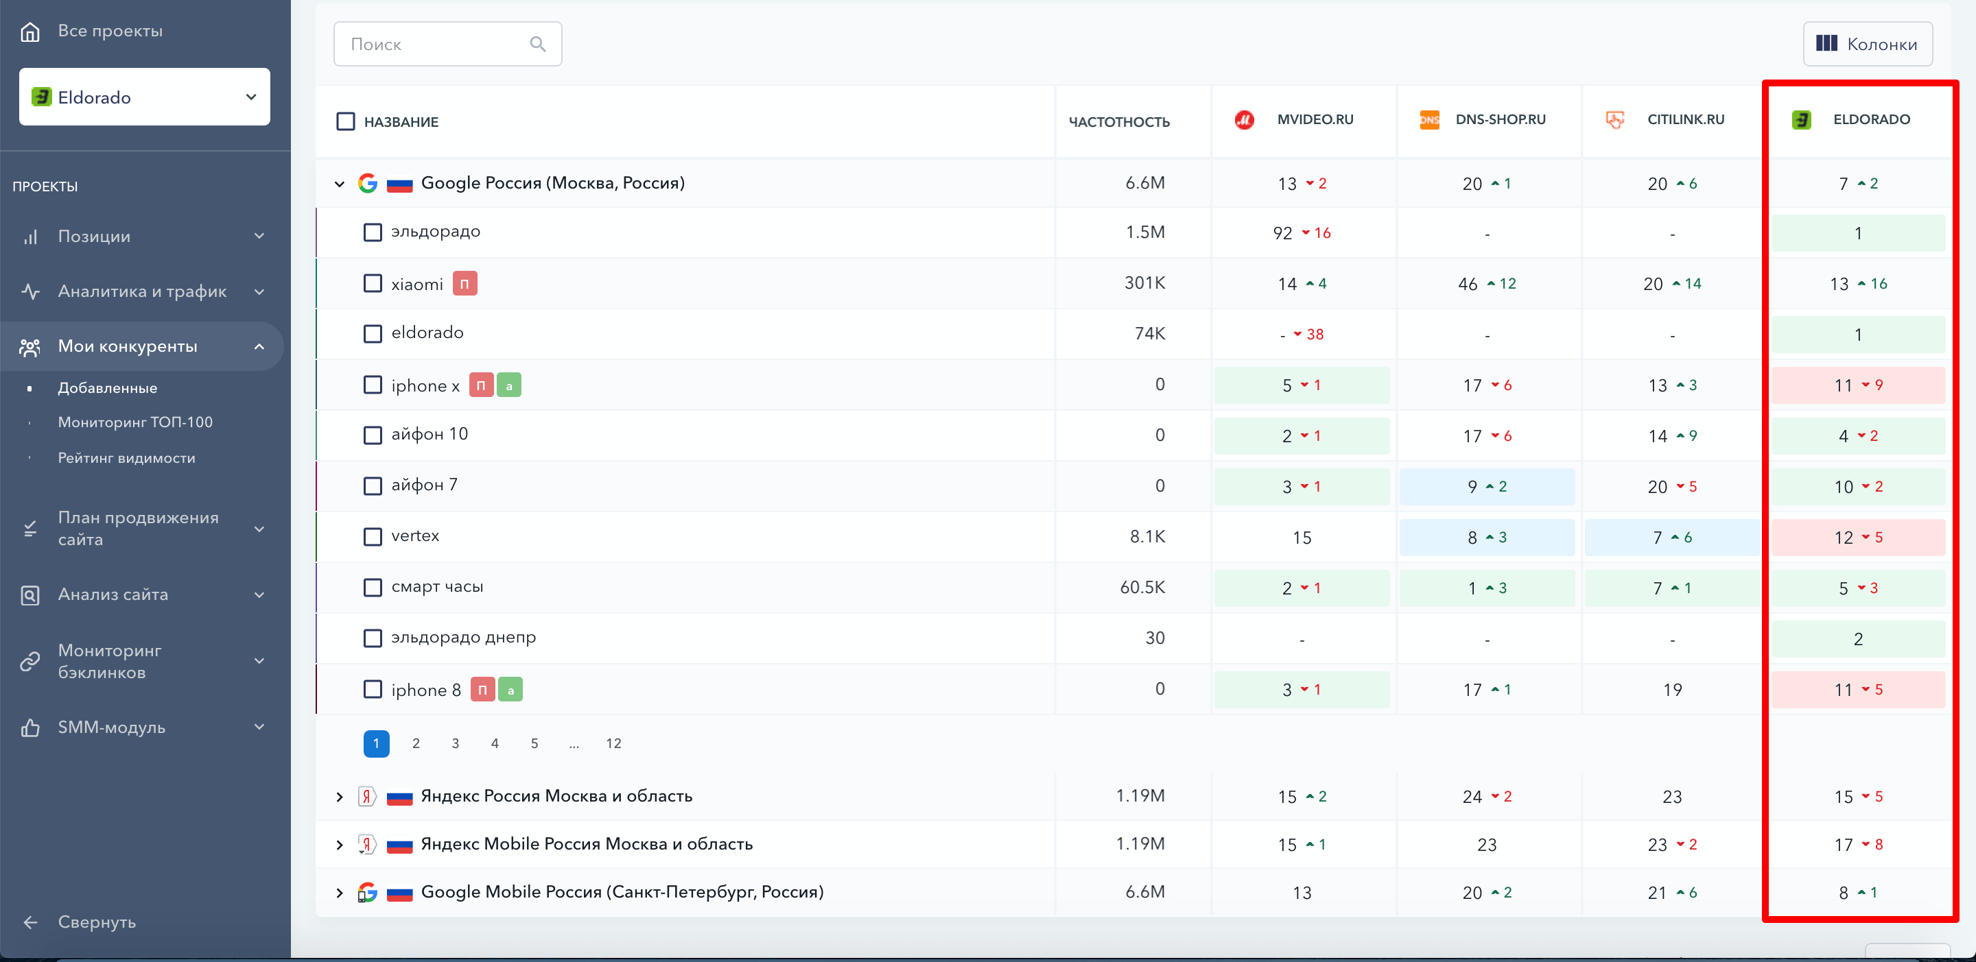Click the Свернуть left arrow icon

(x=30, y=922)
